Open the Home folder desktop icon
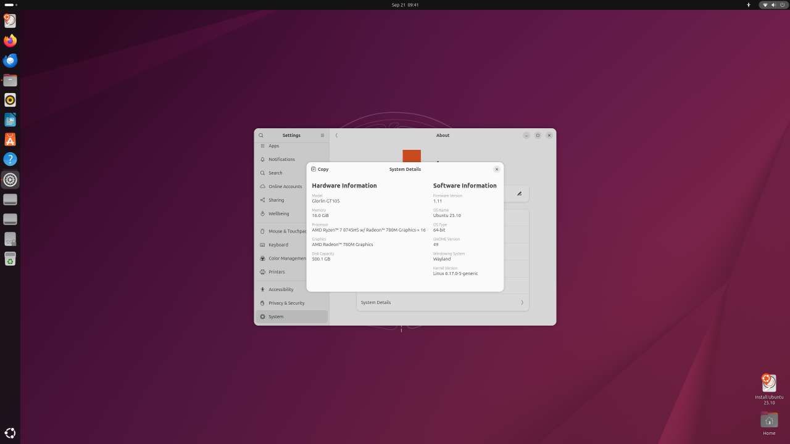790x444 pixels. (769, 424)
